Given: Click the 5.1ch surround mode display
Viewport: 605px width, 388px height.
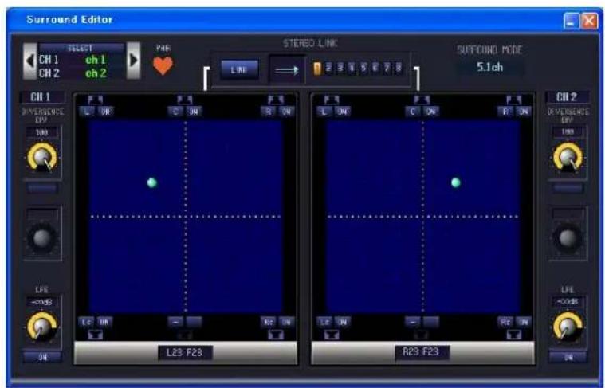Looking at the screenshot, I should [x=489, y=68].
